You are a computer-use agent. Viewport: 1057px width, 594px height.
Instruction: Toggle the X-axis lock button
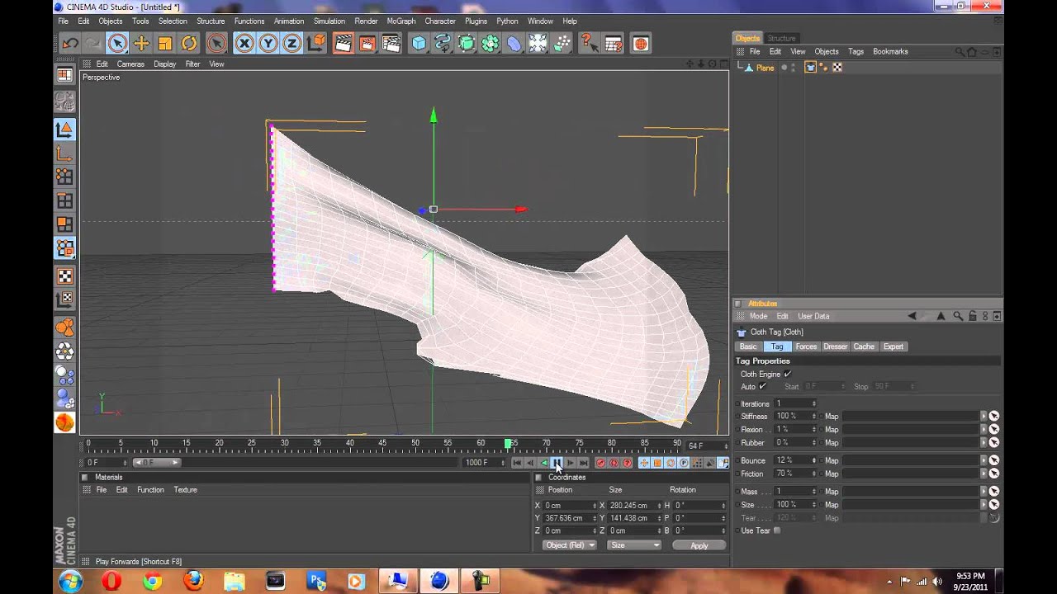click(x=244, y=44)
